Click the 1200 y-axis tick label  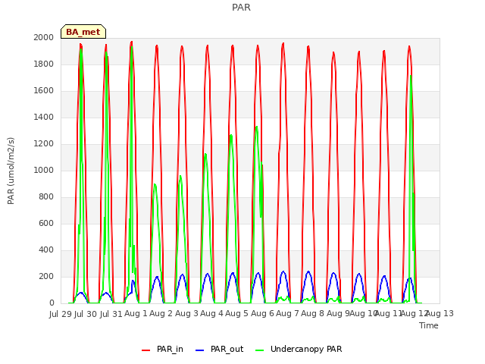[44, 144]
